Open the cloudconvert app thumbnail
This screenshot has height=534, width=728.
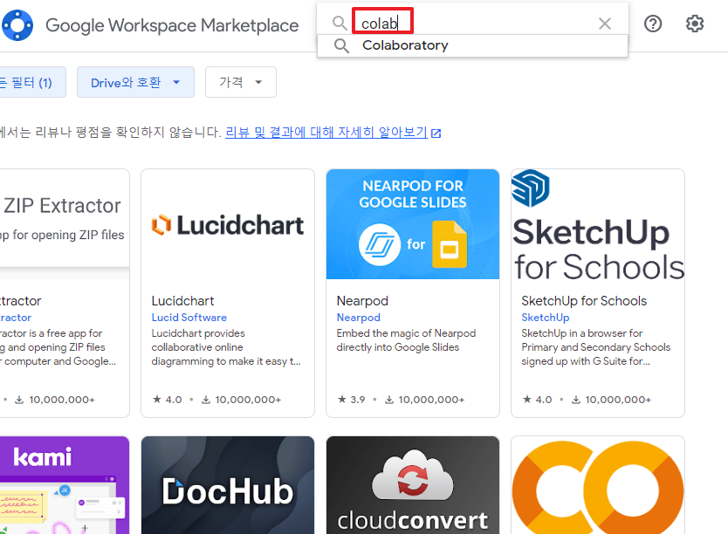point(413,485)
